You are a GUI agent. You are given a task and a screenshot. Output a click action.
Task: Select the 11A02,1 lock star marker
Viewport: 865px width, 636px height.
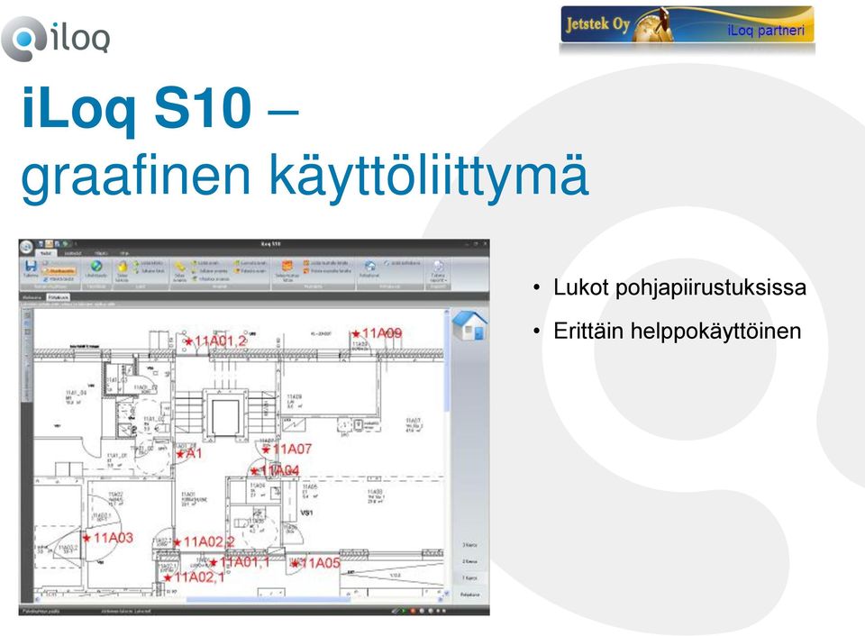168,578
